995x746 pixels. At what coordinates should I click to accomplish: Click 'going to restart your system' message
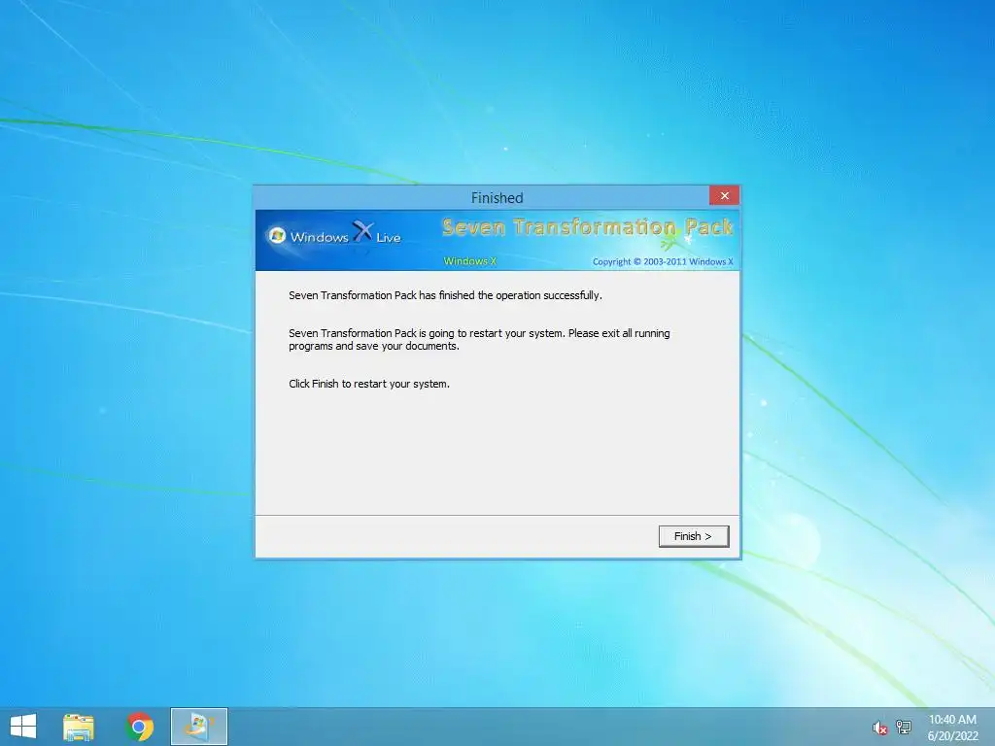479,339
